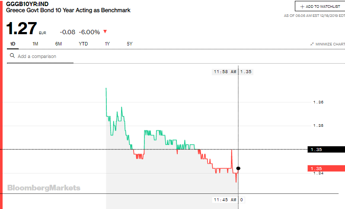Viewport: 345px width, 209px height.
Task: Switch the chart to 5Y
Action: click(x=130, y=44)
